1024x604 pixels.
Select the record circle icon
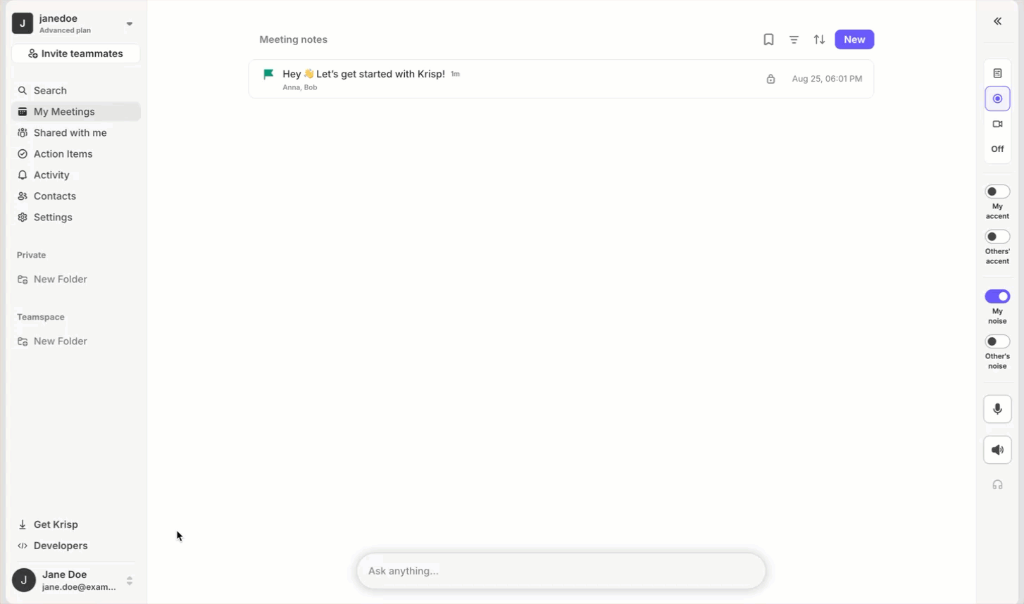[x=997, y=99]
